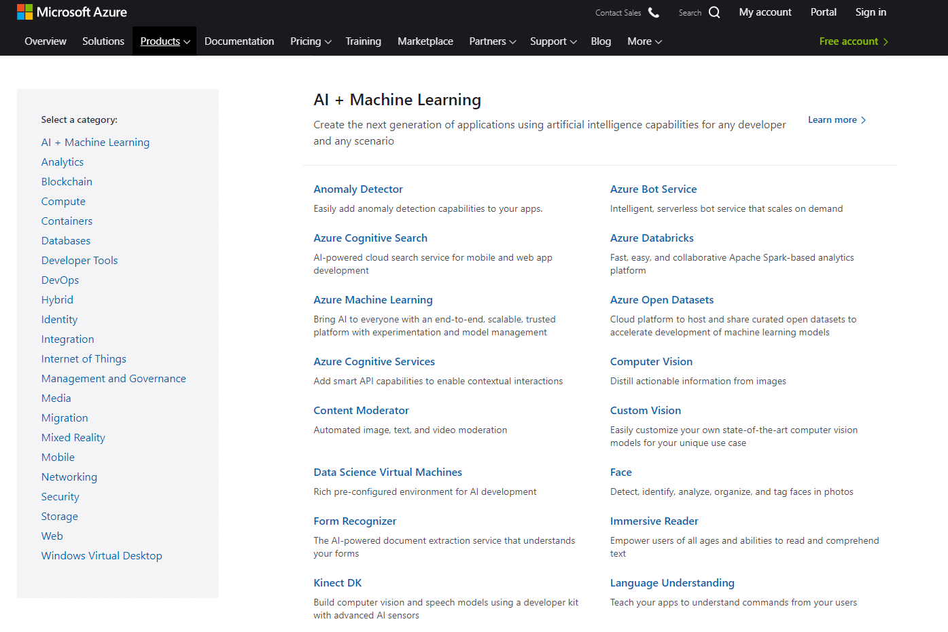Open the search magnifier icon

point(715,12)
